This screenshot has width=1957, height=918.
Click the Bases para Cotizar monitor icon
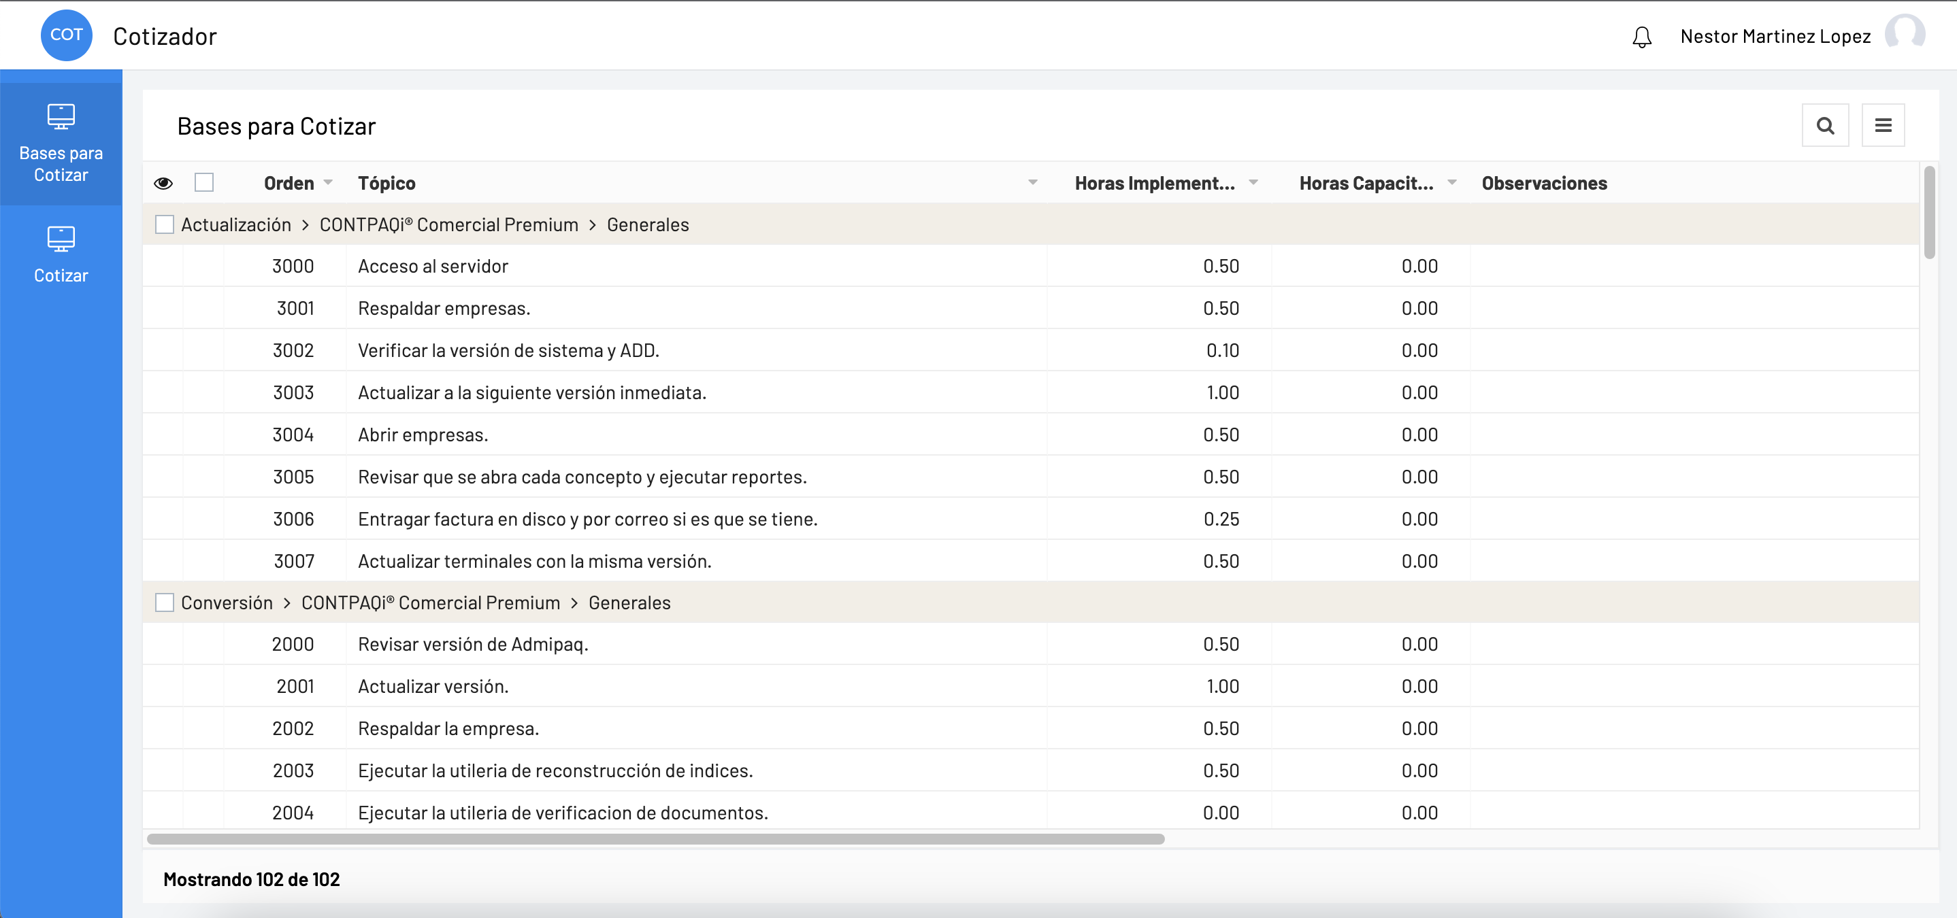tap(61, 116)
